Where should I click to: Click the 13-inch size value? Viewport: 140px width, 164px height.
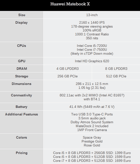point(92,15)
